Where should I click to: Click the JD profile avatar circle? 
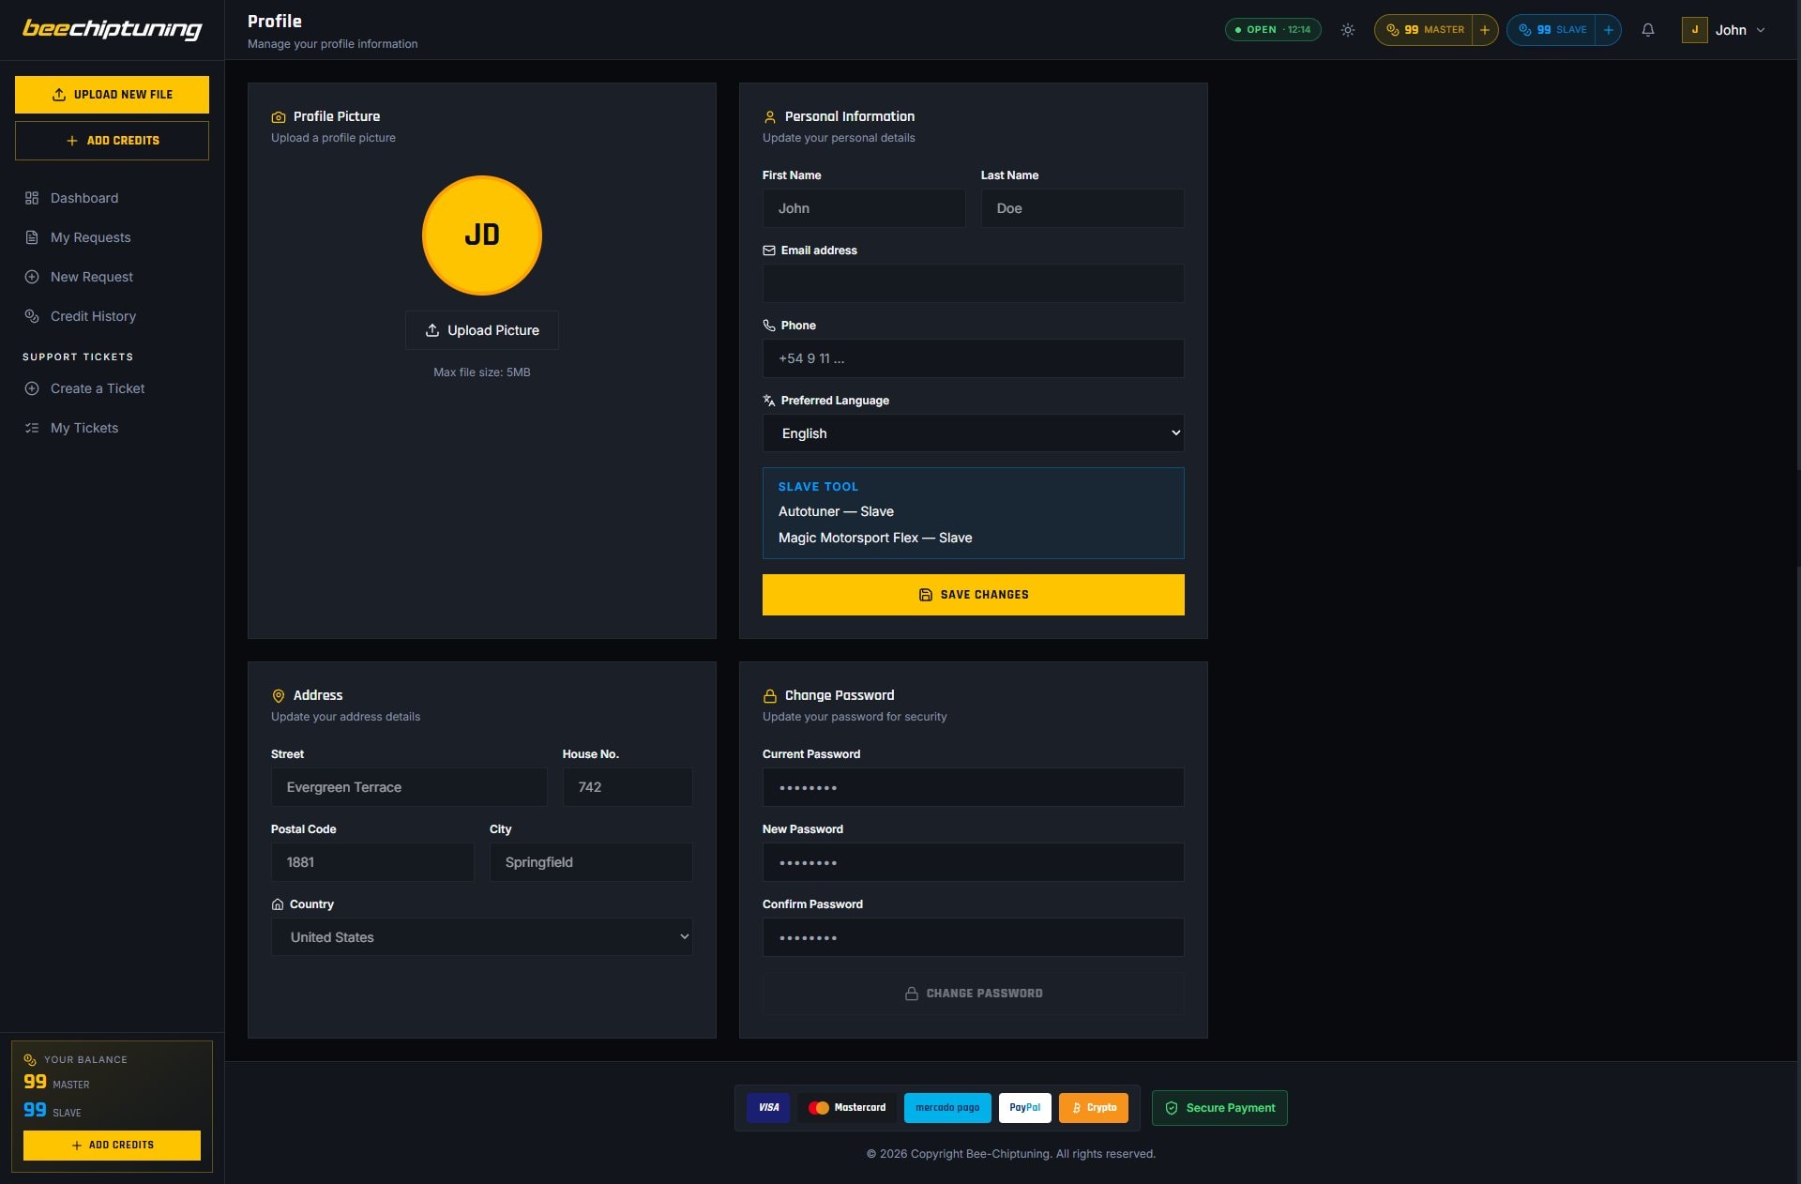[x=482, y=235]
